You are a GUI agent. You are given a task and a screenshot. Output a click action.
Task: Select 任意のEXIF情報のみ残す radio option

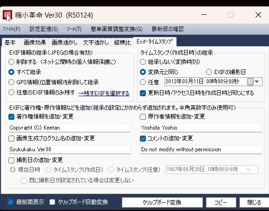point(11,93)
